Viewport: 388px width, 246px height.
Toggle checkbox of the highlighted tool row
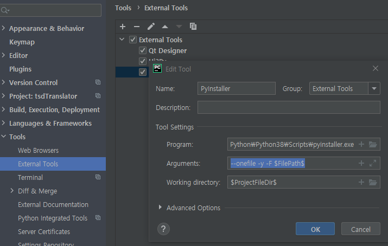143,72
